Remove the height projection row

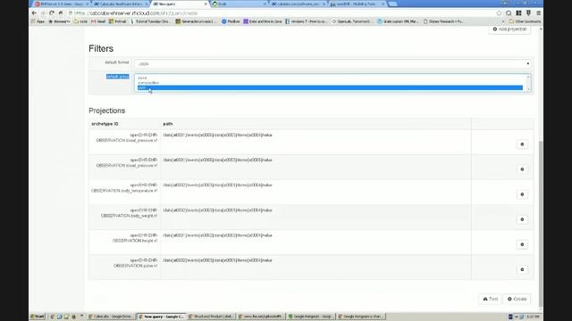click(522, 244)
